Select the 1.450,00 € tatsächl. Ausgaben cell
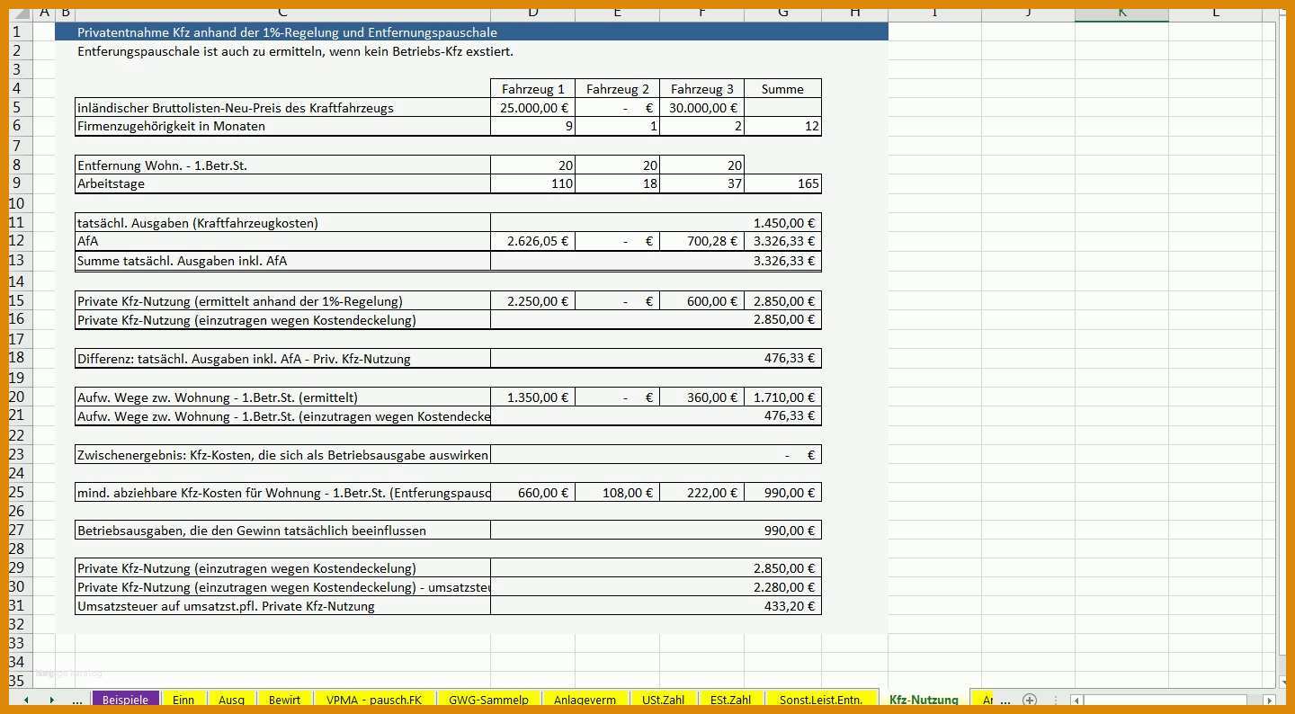This screenshot has width=1295, height=714. pyautogui.click(x=656, y=223)
